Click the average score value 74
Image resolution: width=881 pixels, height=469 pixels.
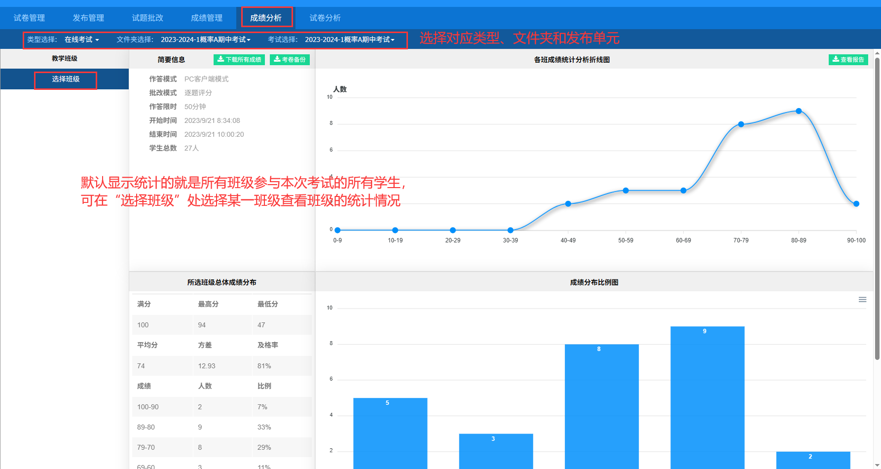point(141,366)
